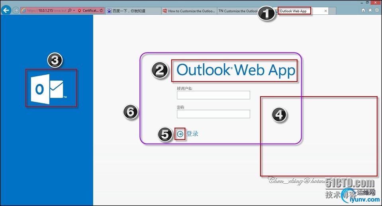
Task: Open browser Tools gear icon
Action: tap(377, 10)
